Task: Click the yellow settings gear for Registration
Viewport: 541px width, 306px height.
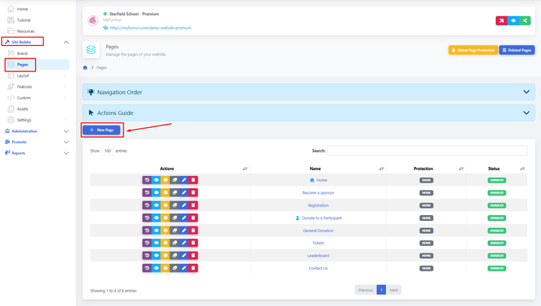Action: (x=166, y=205)
